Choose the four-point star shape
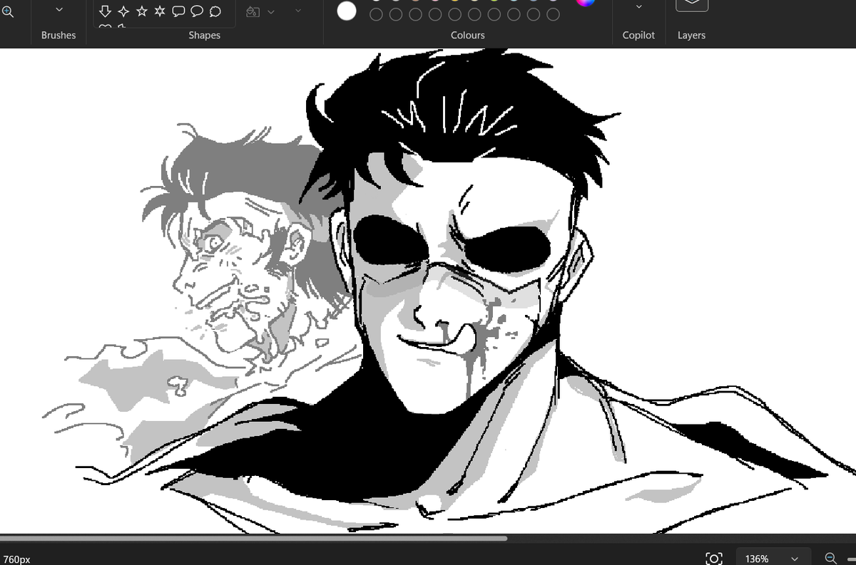The width and height of the screenshot is (856, 565). click(x=123, y=11)
